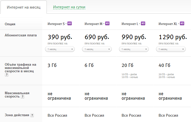The image size is (191, 122).
Task: Open help icon beside Максимальная скорость
Action: tap(23, 96)
